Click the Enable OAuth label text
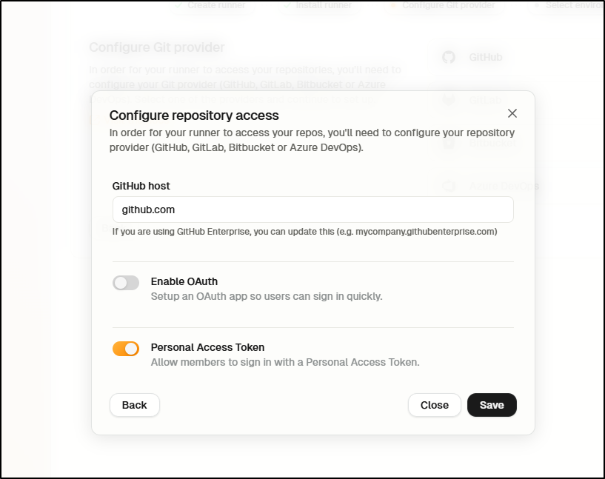 pyautogui.click(x=184, y=281)
